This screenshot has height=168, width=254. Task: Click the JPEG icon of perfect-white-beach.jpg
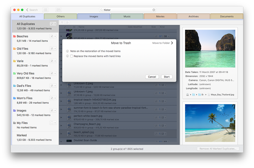(69, 118)
